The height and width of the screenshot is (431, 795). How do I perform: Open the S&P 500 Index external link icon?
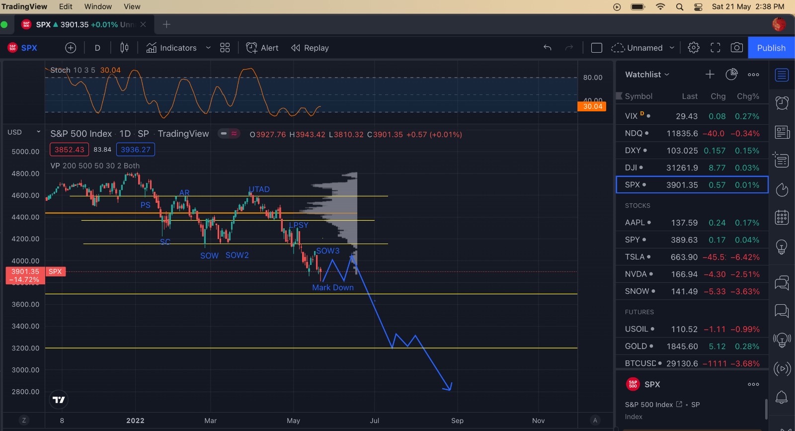click(x=679, y=405)
